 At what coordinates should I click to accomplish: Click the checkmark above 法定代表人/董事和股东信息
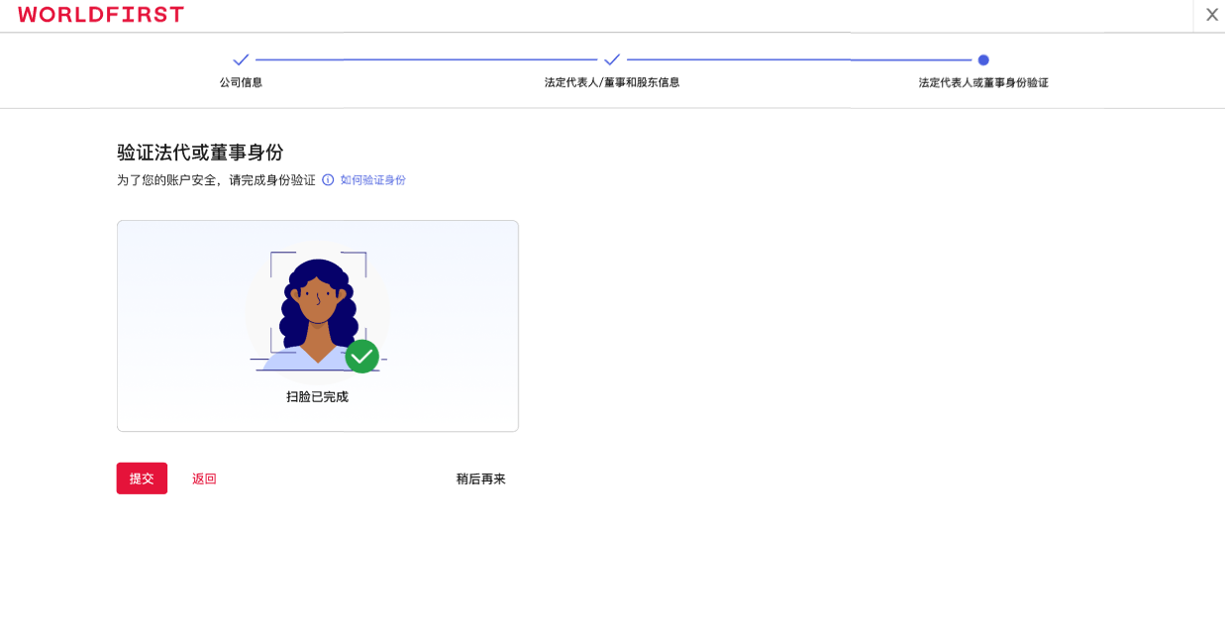pyautogui.click(x=612, y=59)
